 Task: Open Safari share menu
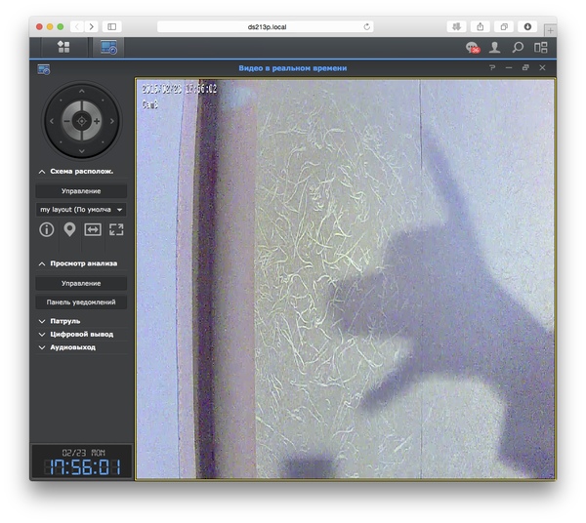pyautogui.click(x=481, y=27)
